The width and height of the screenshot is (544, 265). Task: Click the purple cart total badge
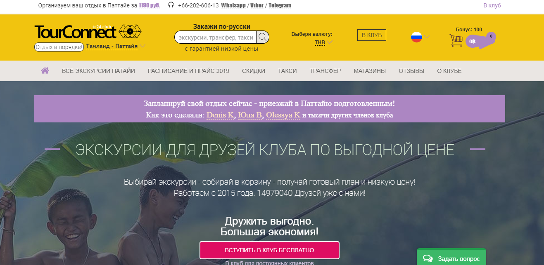pos(473,41)
